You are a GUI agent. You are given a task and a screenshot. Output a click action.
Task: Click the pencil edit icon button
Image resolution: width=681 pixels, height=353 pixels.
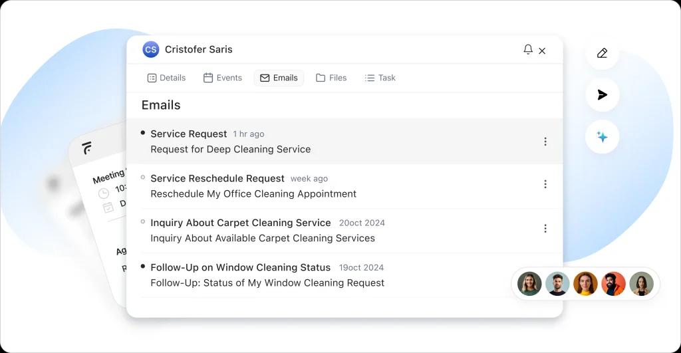coord(602,53)
